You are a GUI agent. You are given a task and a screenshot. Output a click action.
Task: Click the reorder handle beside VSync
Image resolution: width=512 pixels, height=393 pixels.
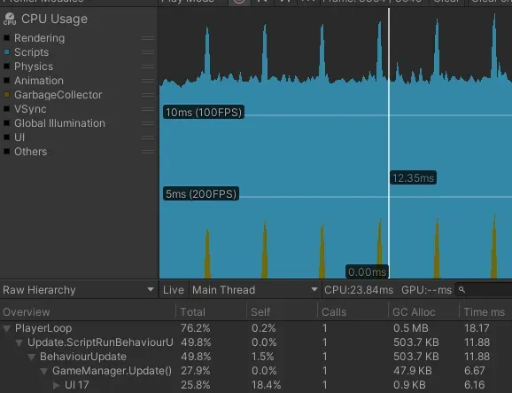148,109
